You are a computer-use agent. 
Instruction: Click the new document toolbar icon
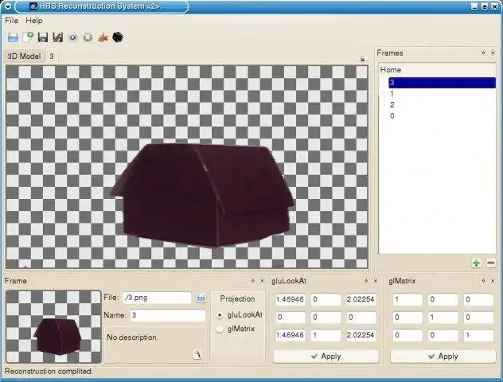(28, 37)
